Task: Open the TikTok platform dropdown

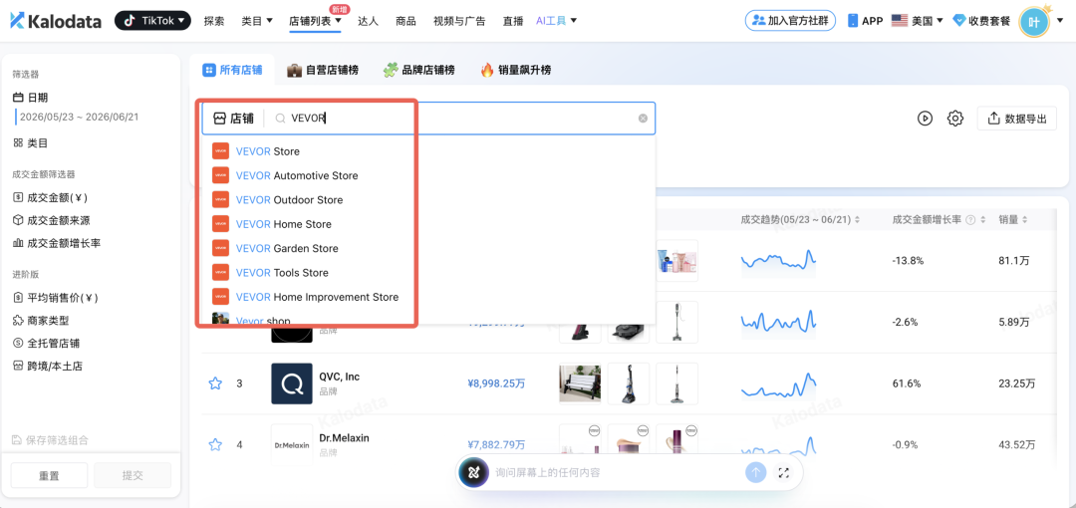Action: (x=152, y=21)
